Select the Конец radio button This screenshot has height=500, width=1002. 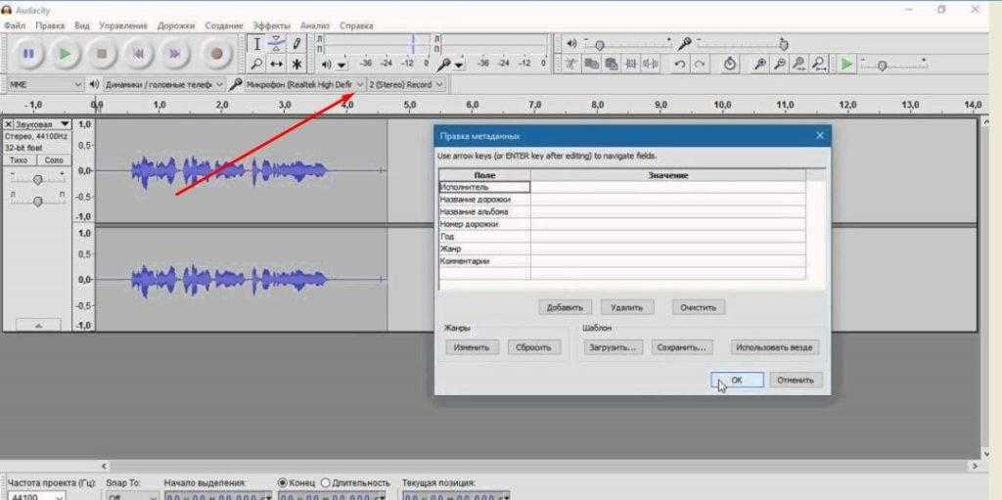[284, 483]
